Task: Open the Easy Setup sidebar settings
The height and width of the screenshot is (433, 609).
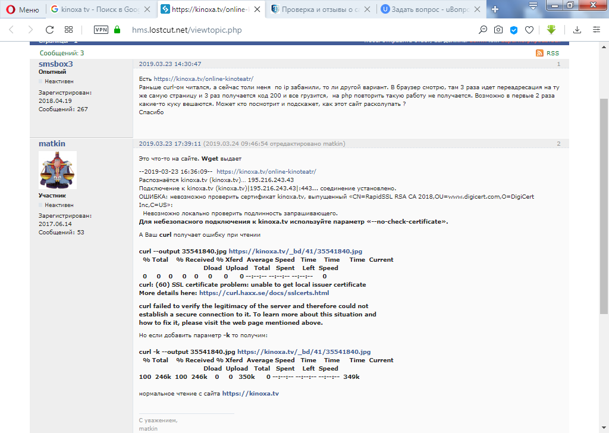Action: [597, 30]
